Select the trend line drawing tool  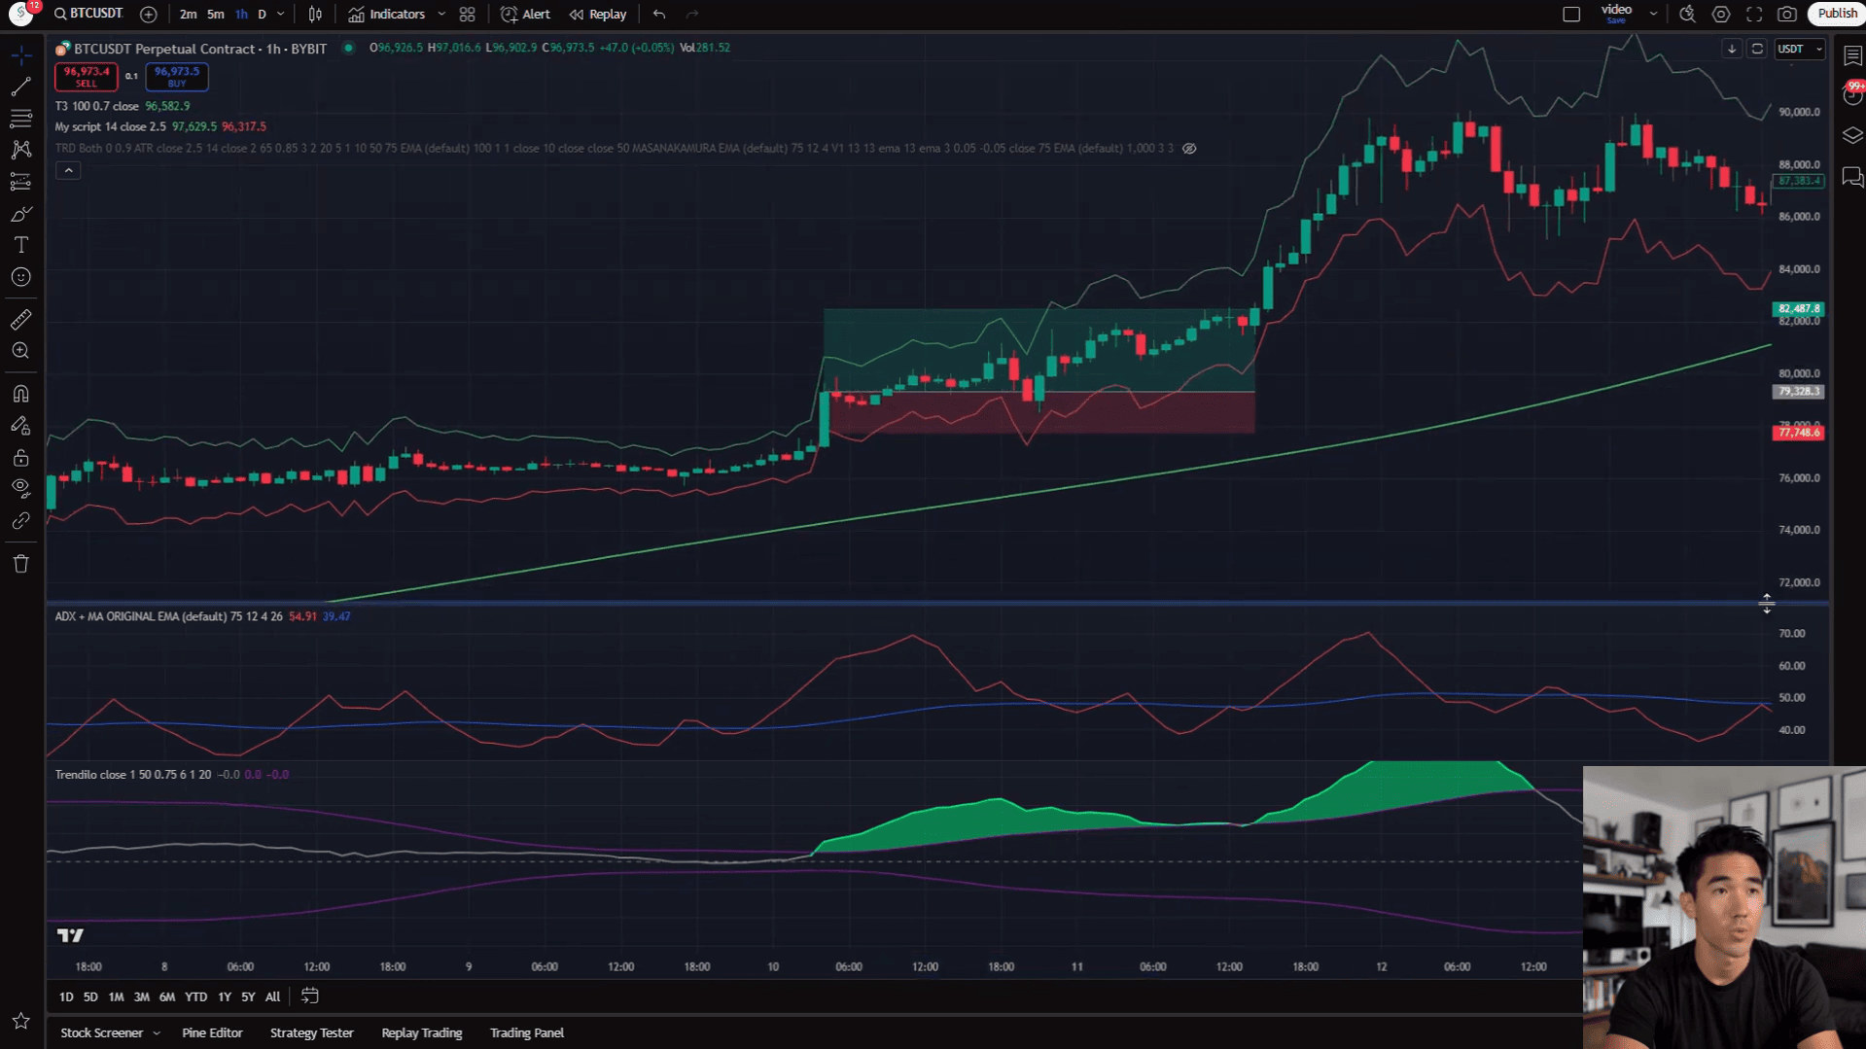click(20, 87)
